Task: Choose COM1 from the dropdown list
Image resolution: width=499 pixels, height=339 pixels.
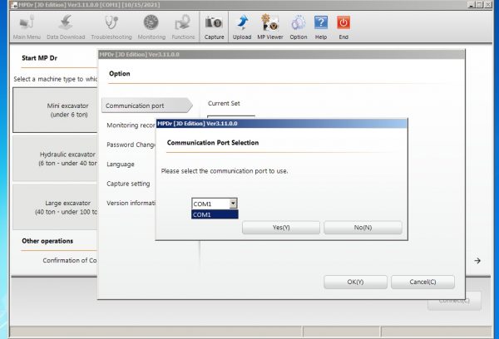Action: 215,214
